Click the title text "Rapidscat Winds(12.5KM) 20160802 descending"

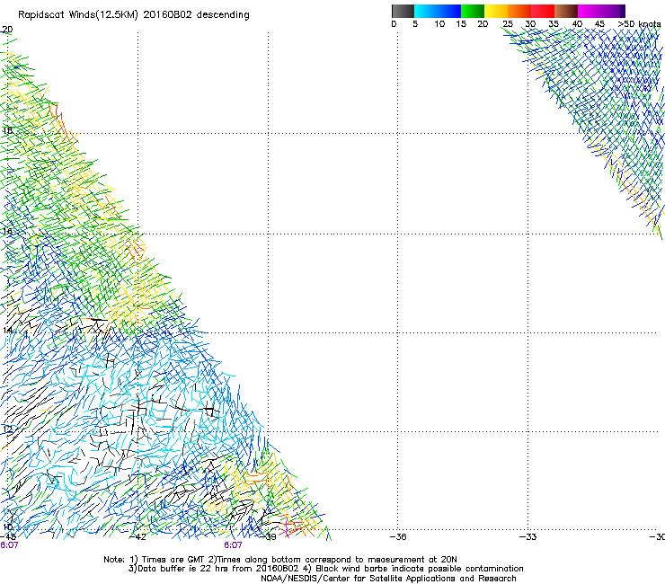tap(134, 15)
